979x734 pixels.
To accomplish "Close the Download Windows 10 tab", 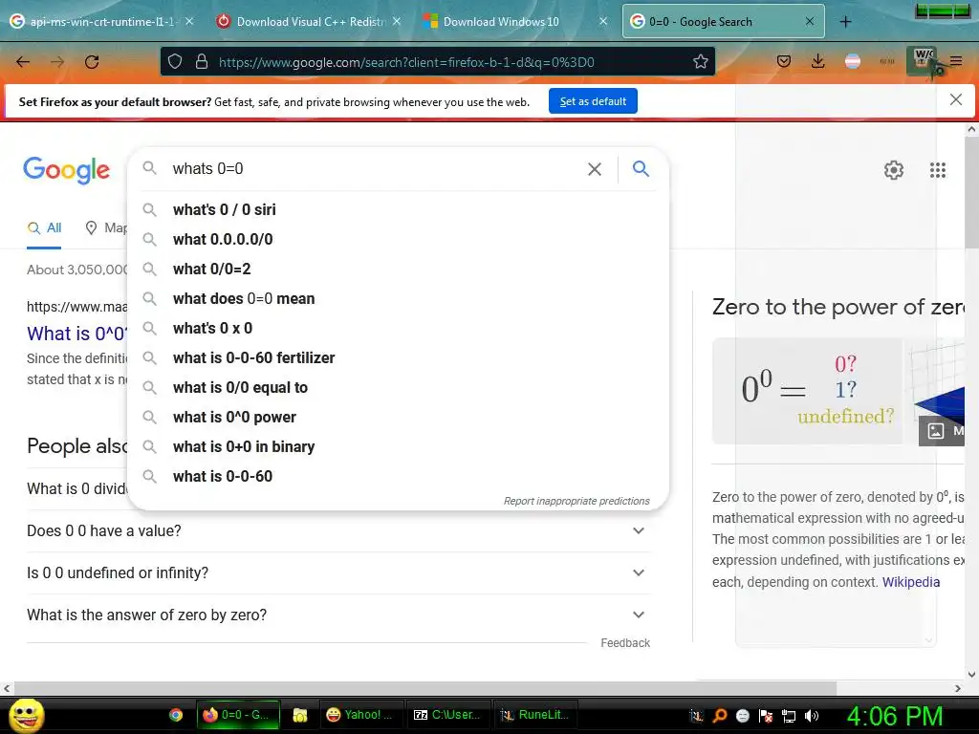I will (603, 21).
